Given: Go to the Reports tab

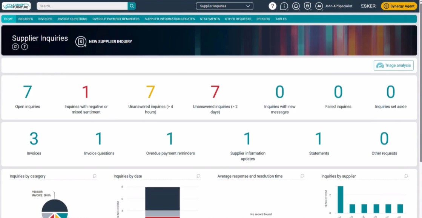Looking at the screenshot, I should 263,19.
